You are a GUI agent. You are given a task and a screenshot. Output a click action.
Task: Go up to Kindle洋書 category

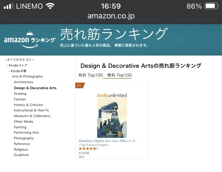17,71
